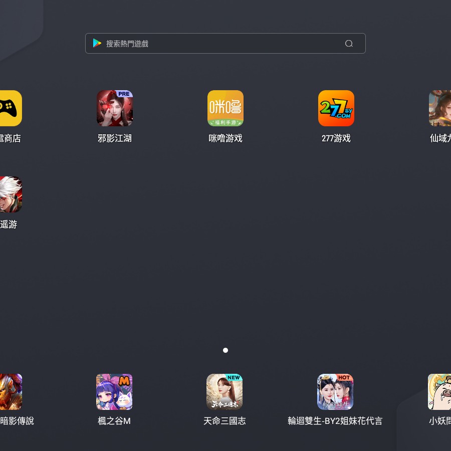Viewport: 451px width, 451px height.
Task: Click the 楓之谷M label text
Action: [x=114, y=421]
